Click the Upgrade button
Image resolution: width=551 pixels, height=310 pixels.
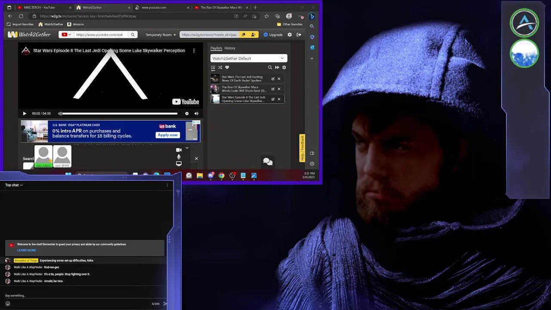coord(273,35)
